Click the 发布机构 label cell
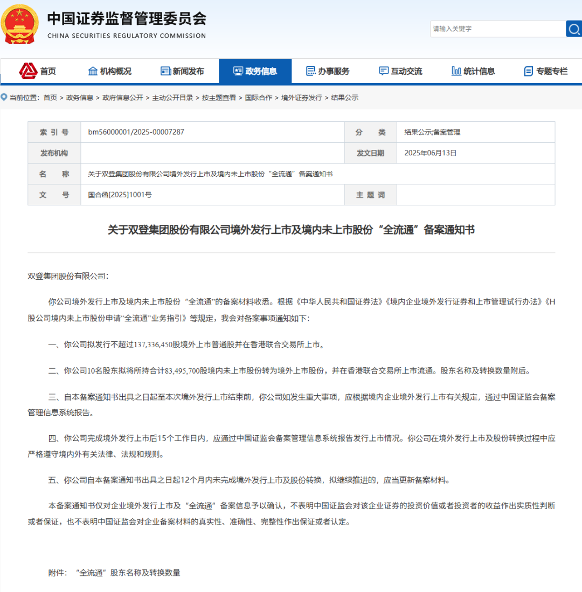Image resolution: width=582 pixels, height=592 pixels. 54,153
